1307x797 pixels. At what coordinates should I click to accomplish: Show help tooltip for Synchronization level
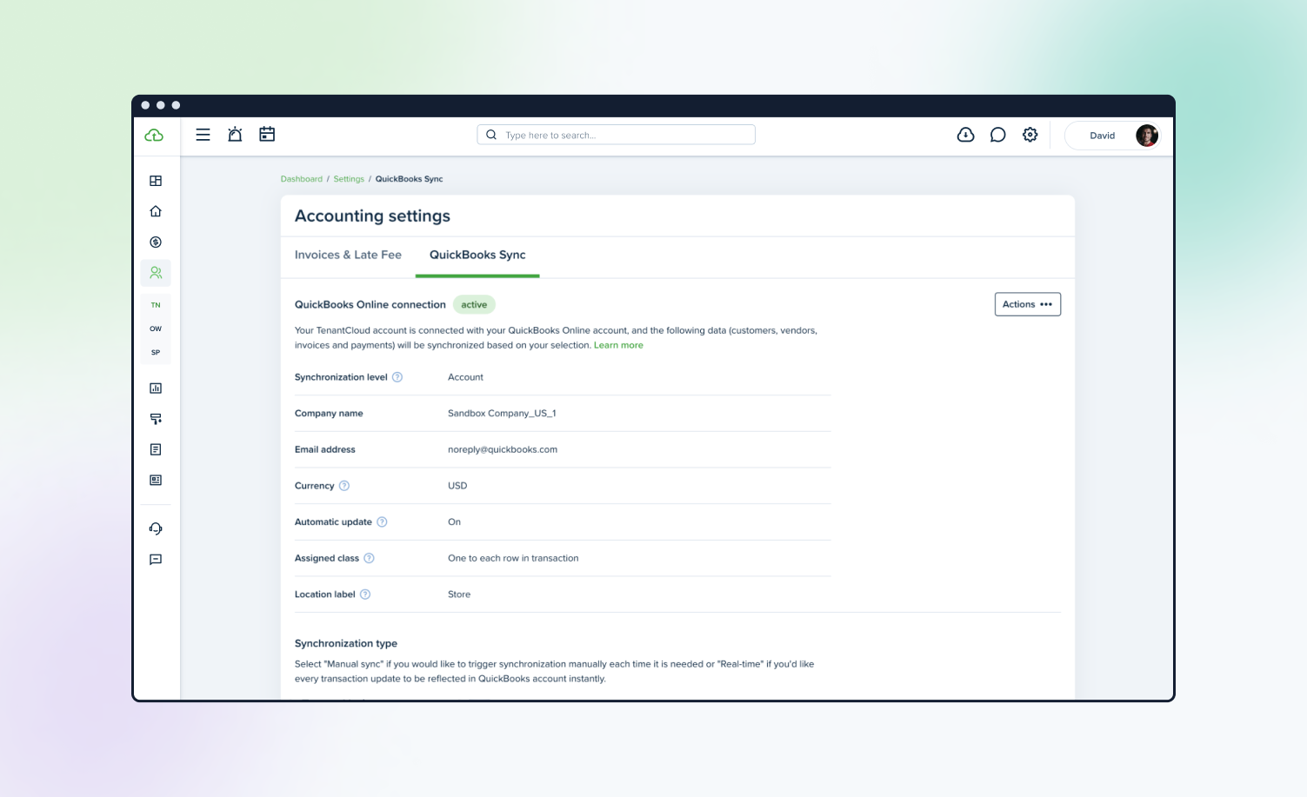397,377
